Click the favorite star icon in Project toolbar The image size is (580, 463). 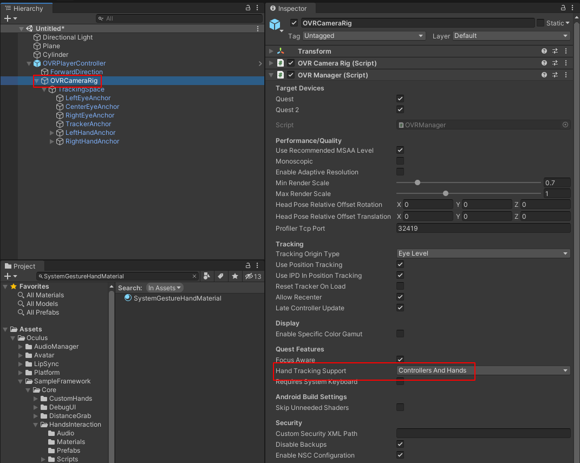click(234, 276)
